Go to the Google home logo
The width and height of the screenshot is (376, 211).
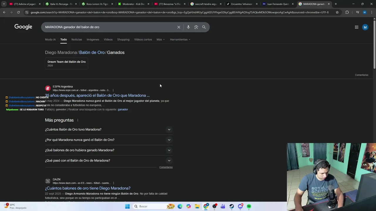[23, 27]
